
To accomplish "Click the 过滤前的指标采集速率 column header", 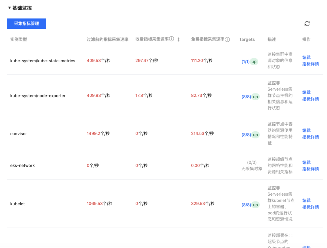I will tap(107, 39).
